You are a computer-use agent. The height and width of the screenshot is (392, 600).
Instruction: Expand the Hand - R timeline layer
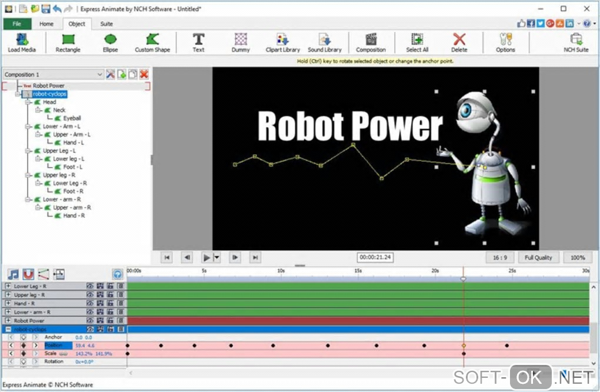click(8, 303)
